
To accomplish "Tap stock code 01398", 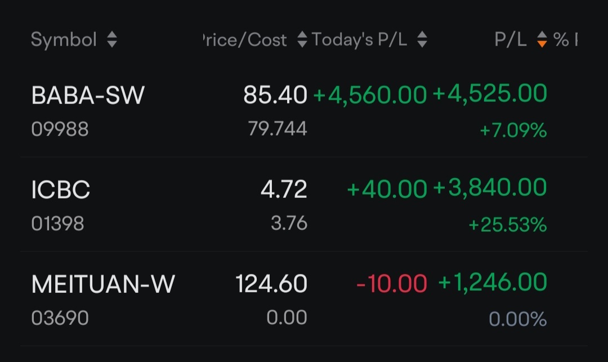I will (57, 223).
